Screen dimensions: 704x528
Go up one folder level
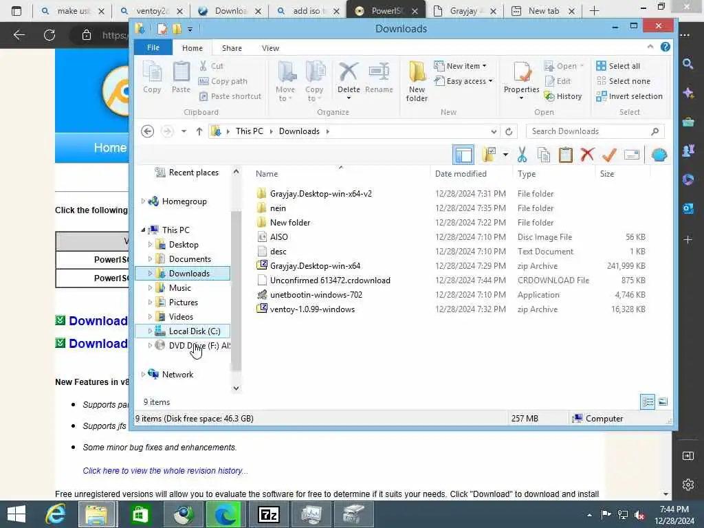coord(199,131)
